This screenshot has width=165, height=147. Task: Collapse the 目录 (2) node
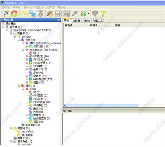point(19,40)
